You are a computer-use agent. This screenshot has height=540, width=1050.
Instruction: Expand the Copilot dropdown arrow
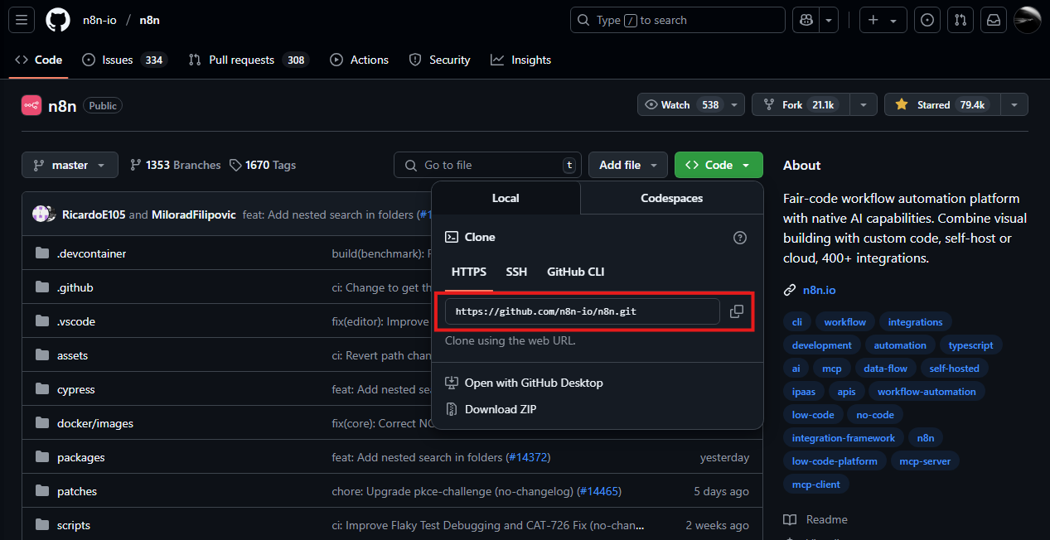click(829, 20)
